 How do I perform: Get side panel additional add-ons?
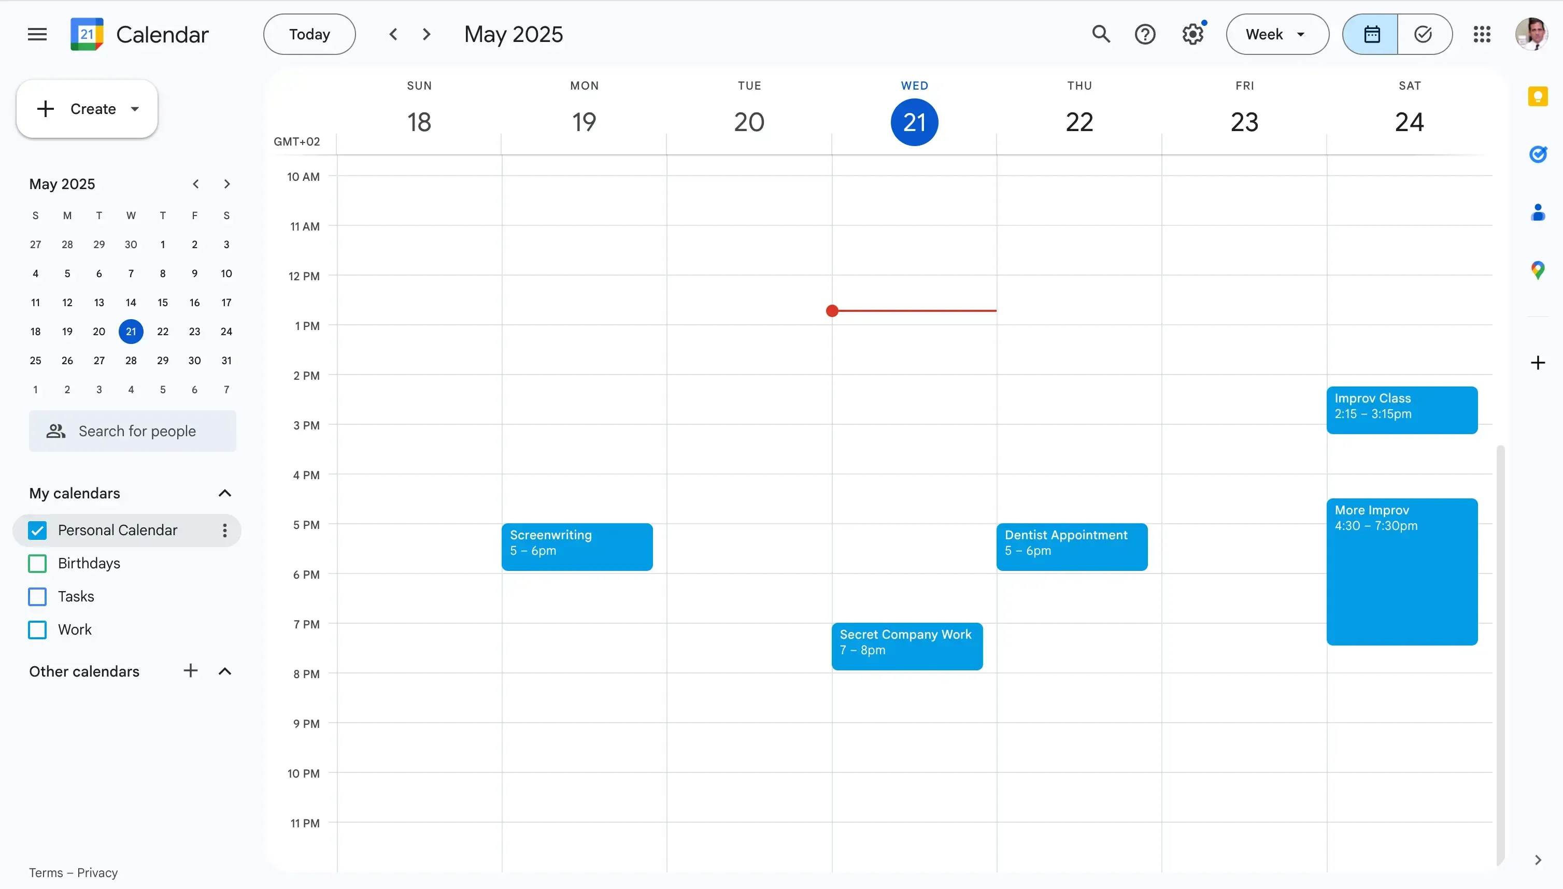point(1538,362)
